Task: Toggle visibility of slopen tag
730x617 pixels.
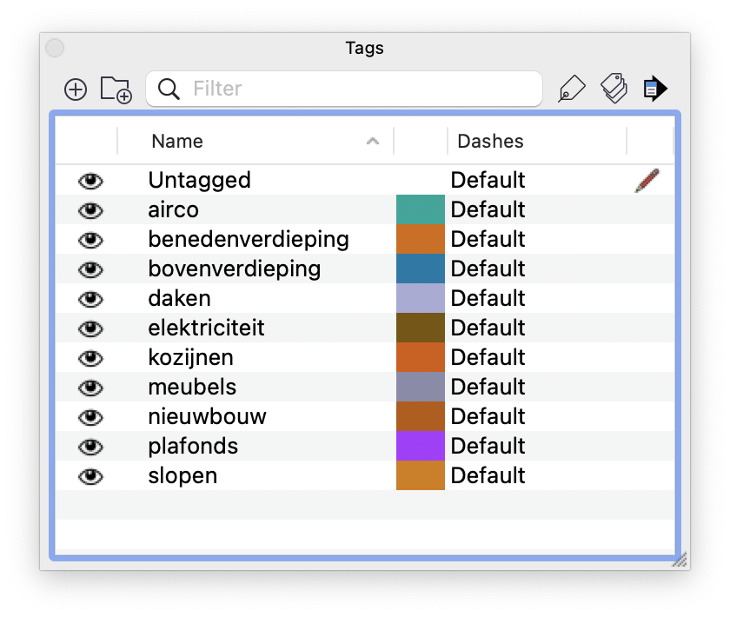Action: point(90,476)
